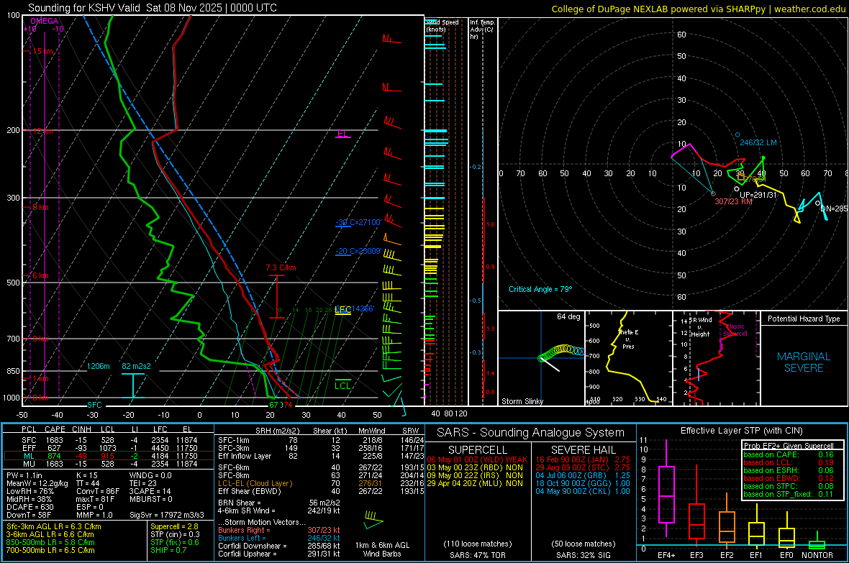Click the SARS: 32% SIG result
The width and height of the screenshot is (849, 563).
(583, 555)
